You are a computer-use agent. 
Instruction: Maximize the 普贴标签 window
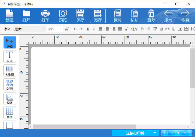tap(177, 4)
